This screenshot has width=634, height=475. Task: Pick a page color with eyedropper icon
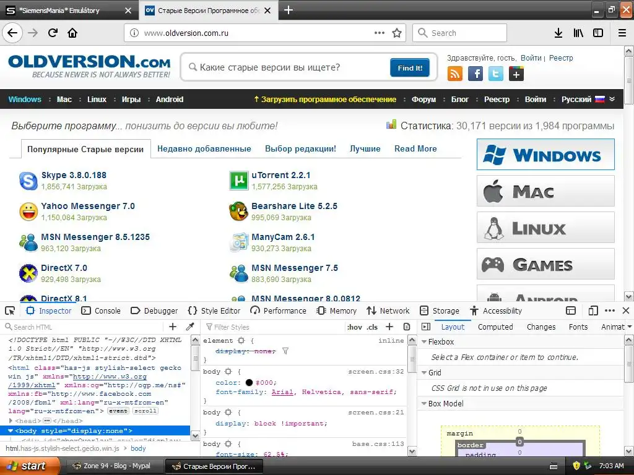pyautogui.click(x=189, y=327)
